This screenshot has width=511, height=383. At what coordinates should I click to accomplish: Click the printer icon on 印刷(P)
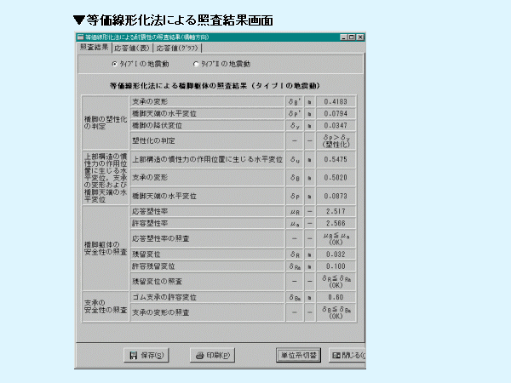pyautogui.click(x=198, y=355)
